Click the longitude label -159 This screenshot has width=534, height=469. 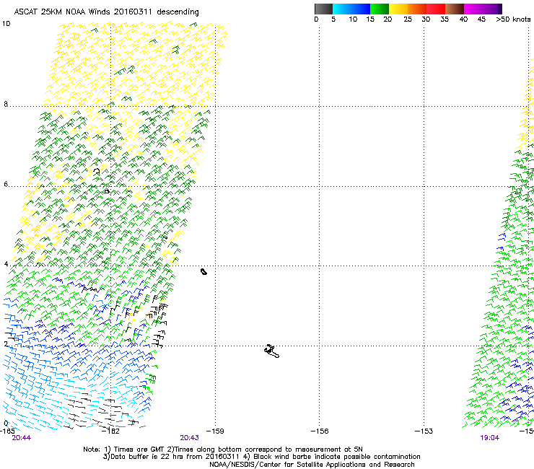215,431
